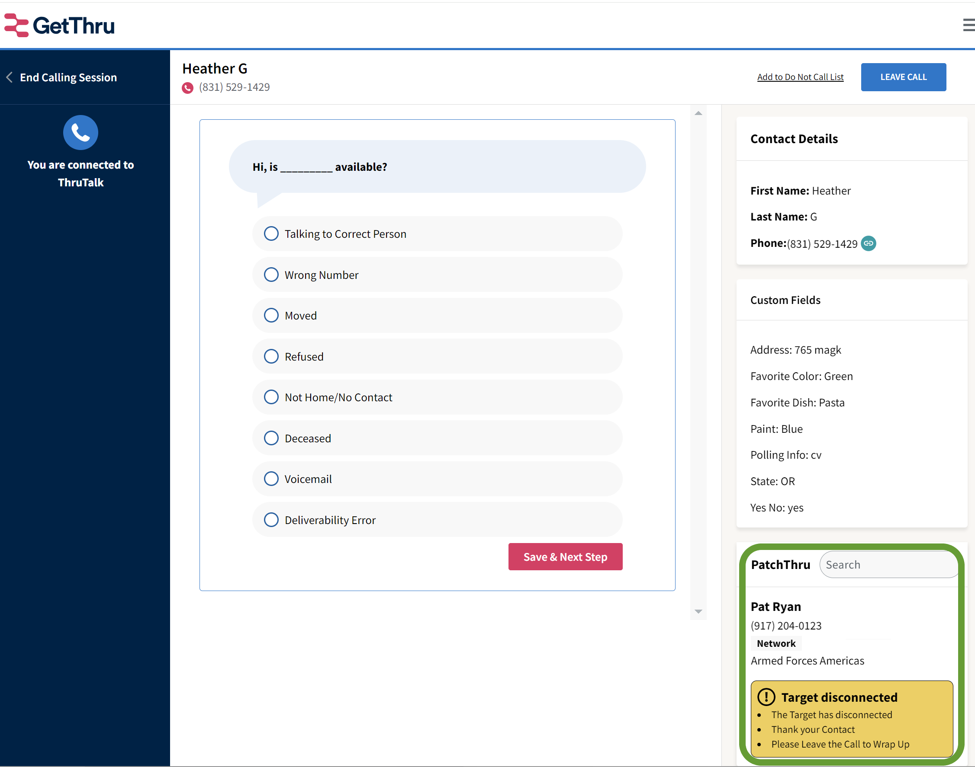The width and height of the screenshot is (975, 767).
Task: Choose the Voicemail radio option
Action: [271, 479]
